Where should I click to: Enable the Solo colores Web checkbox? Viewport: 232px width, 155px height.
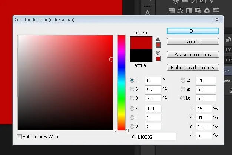click(19, 136)
